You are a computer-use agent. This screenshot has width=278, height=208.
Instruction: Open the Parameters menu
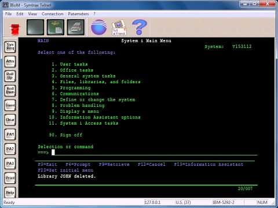click(78, 14)
